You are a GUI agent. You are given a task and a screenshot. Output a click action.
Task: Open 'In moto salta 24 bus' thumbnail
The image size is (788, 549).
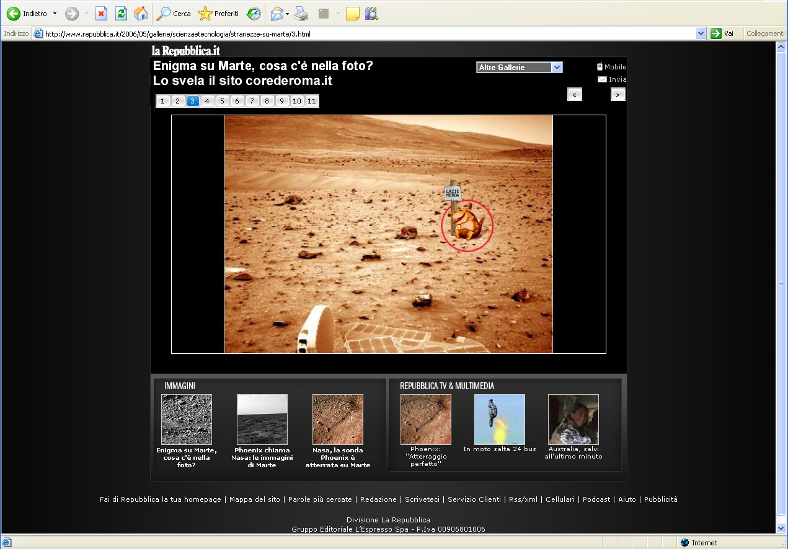point(500,419)
